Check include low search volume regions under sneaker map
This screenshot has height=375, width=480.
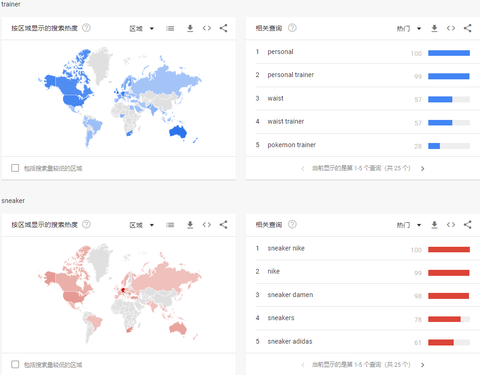pyautogui.click(x=15, y=364)
